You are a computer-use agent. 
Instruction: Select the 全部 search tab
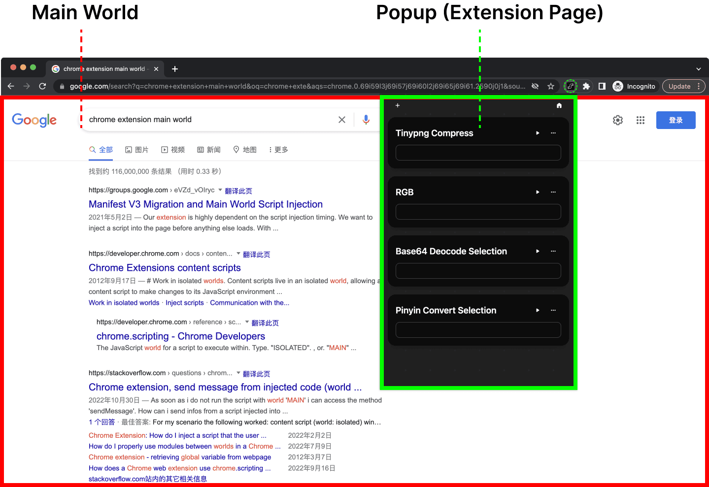pyautogui.click(x=101, y=150)
